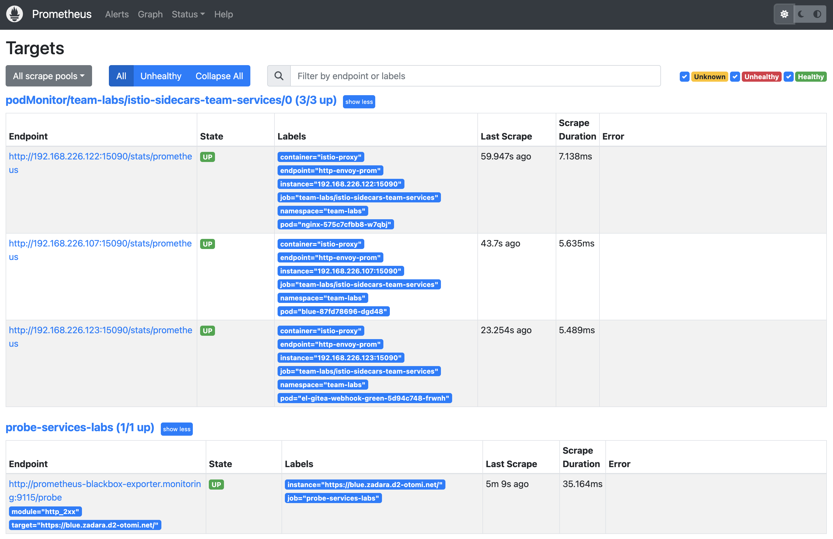This screenshot has width=833, height=539.
Task: Open the Help menu item
Action: pos(224,14)
